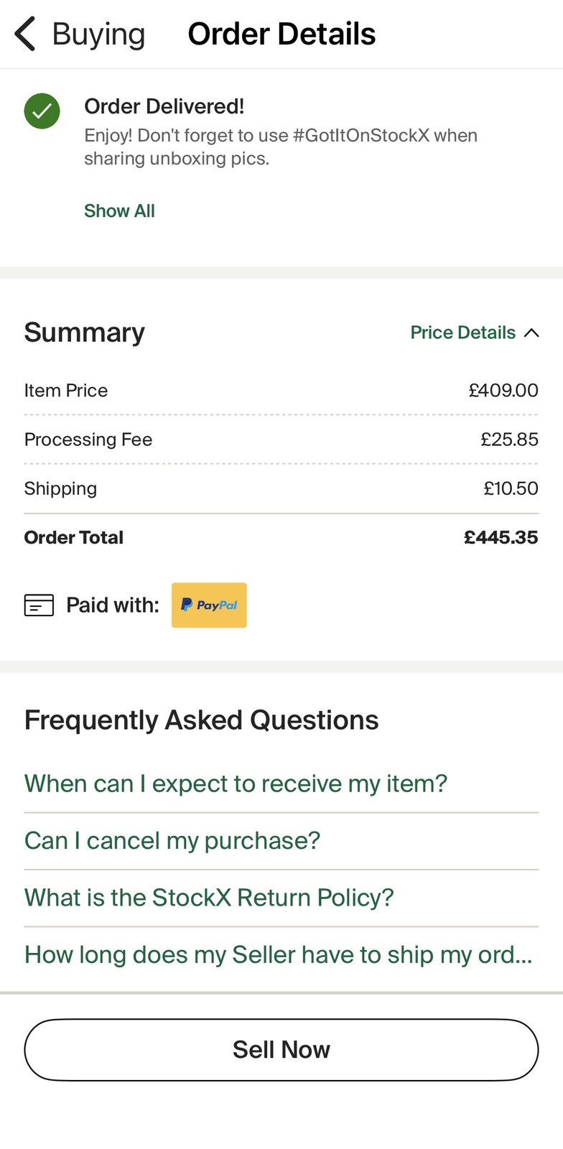
Task: Tap the Shipping cost row
Action: tap(281, 488)
